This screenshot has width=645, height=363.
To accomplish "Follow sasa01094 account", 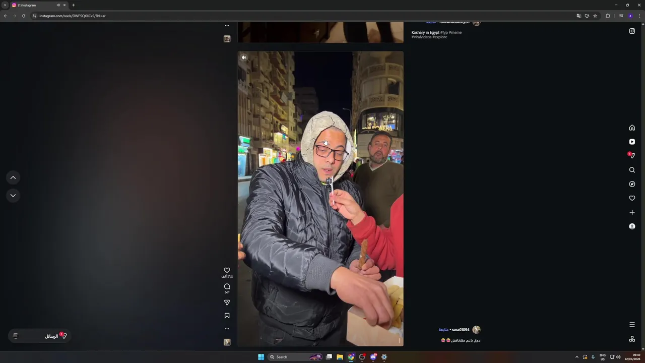I will (443, 330).
